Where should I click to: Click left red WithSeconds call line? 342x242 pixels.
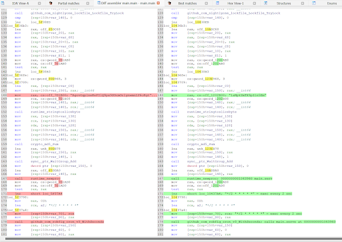tap(56, 222)
